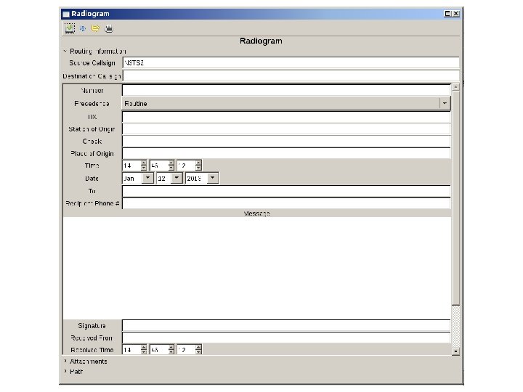Viewport: 523px width, 392px height.
Task: Click the yellow toolbar icon
Action: (95, 28)
